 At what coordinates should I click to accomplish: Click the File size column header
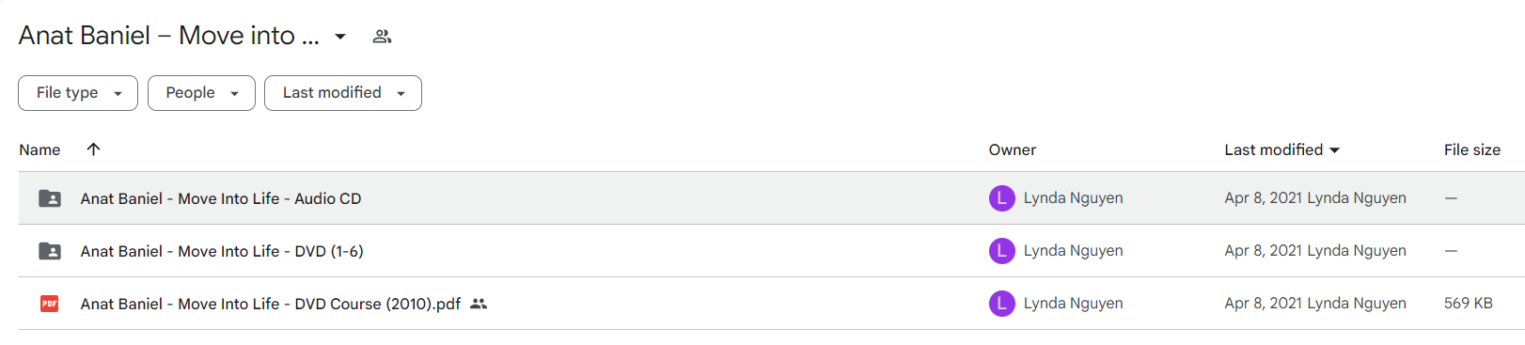coord(1472,149)
